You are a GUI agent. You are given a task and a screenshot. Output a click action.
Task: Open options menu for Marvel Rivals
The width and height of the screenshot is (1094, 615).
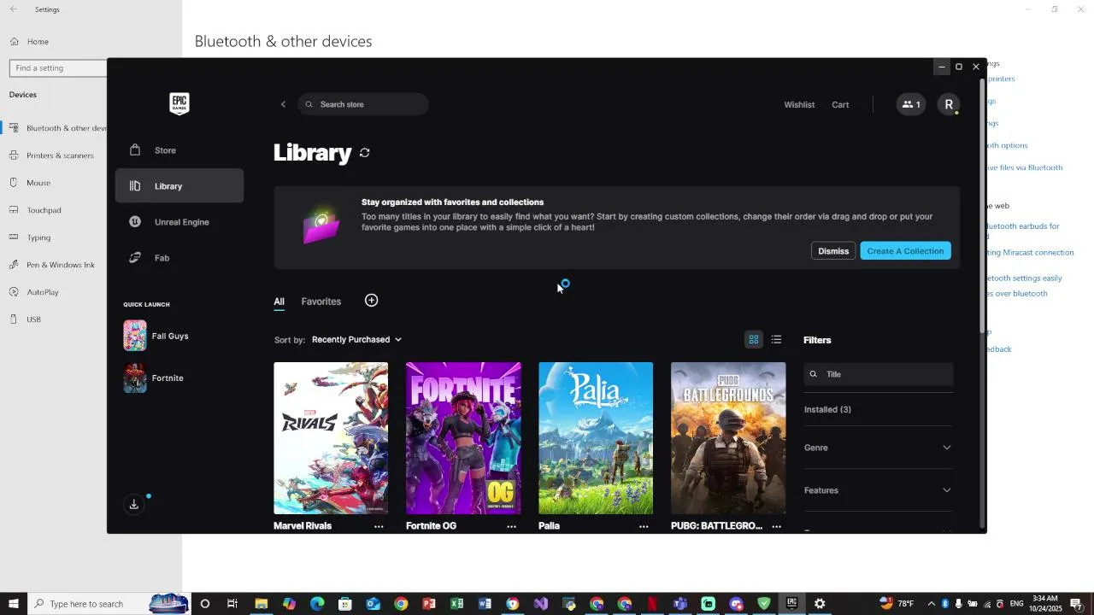coord(379,526)
